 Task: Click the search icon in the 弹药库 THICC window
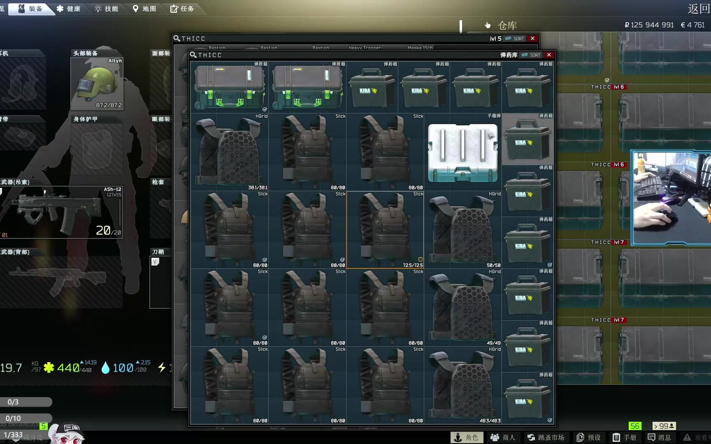point(193,55)
